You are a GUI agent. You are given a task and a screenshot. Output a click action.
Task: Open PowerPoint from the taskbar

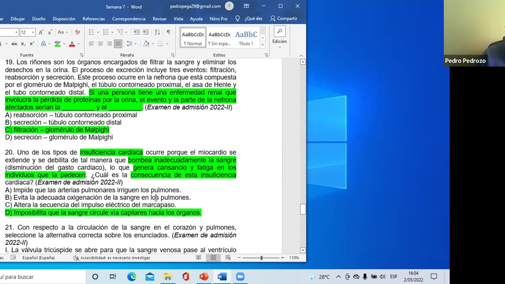pyautogui.click(x=204, y=277)
